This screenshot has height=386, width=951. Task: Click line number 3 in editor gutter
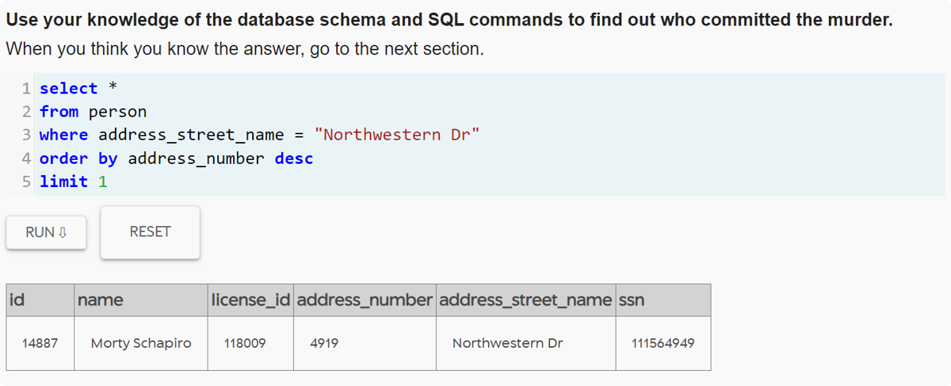pos(27,135)
